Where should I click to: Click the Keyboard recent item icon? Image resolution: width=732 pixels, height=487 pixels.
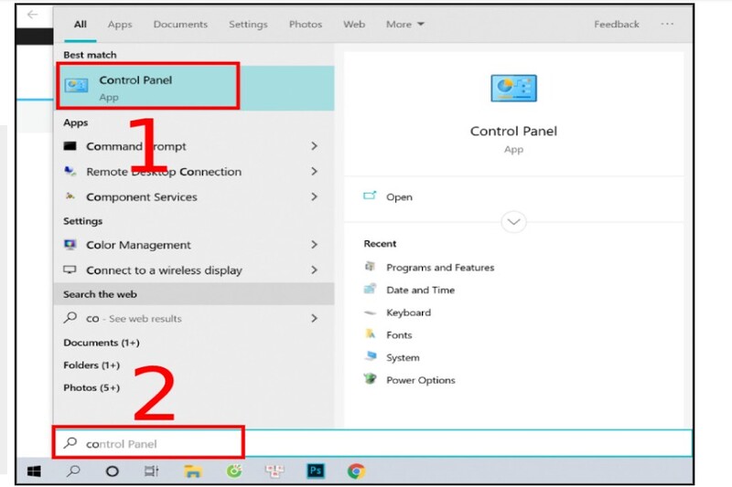click(370, 312)
